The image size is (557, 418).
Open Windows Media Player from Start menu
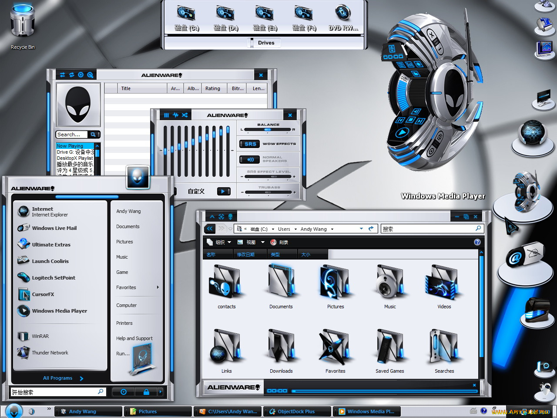tap(60, 311)
